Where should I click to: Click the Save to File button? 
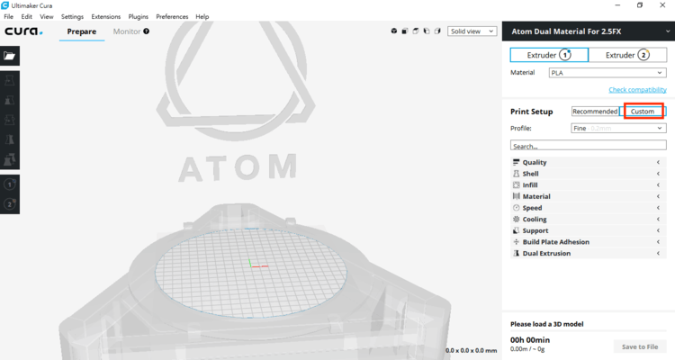(x=640, y=346)
